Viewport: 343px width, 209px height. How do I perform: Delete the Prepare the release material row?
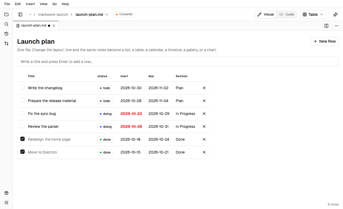(204, 101)
